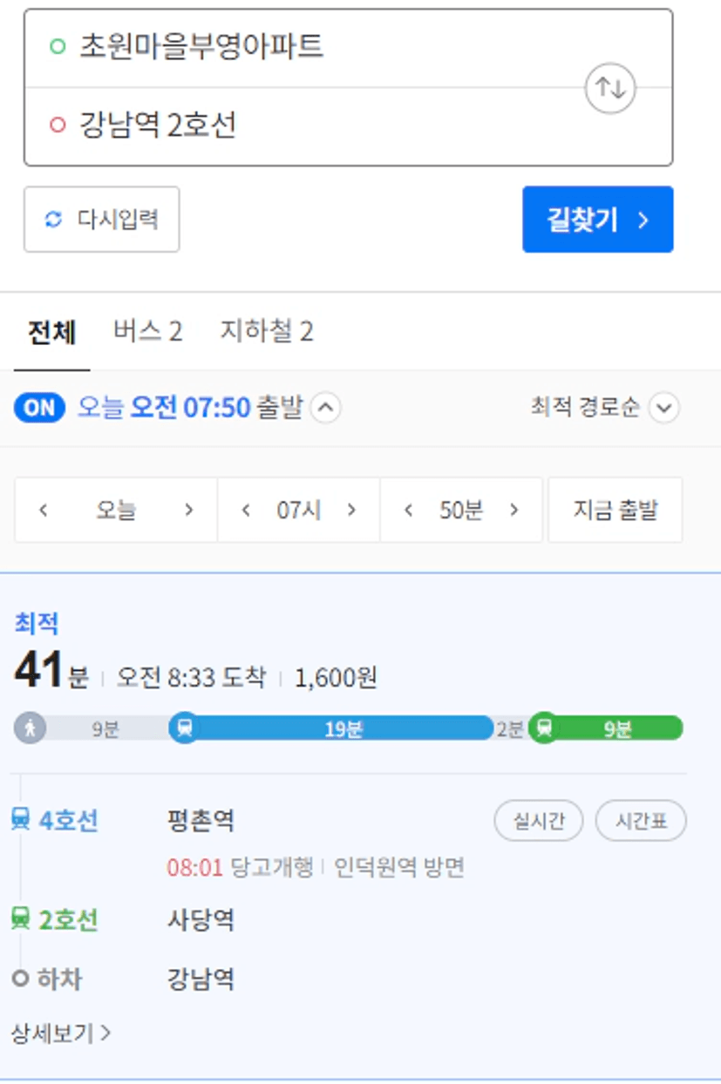Viewport: 721px width, 1084px height.
Task: Select the 전체 tab
Action: 51,332
